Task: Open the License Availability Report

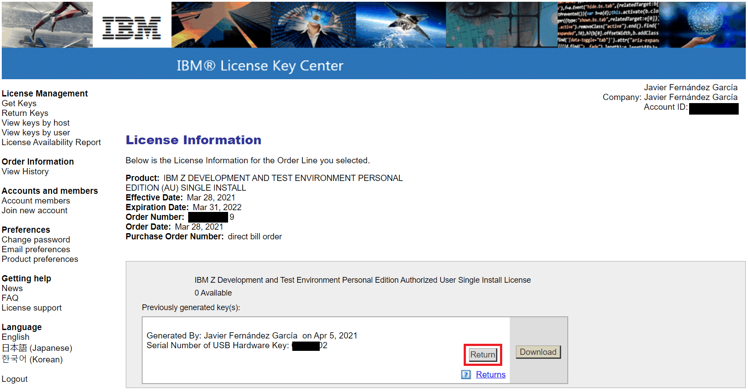Action: point(51,142)
